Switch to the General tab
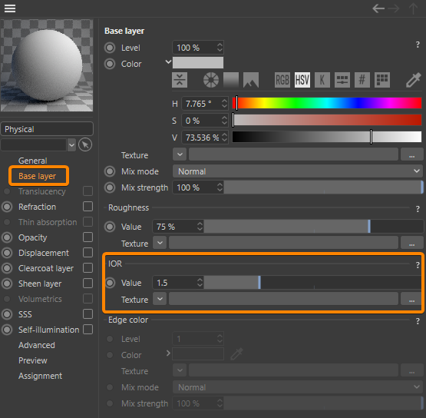The image size is (426, 418). pyautogui.click(x=32, y=161)
